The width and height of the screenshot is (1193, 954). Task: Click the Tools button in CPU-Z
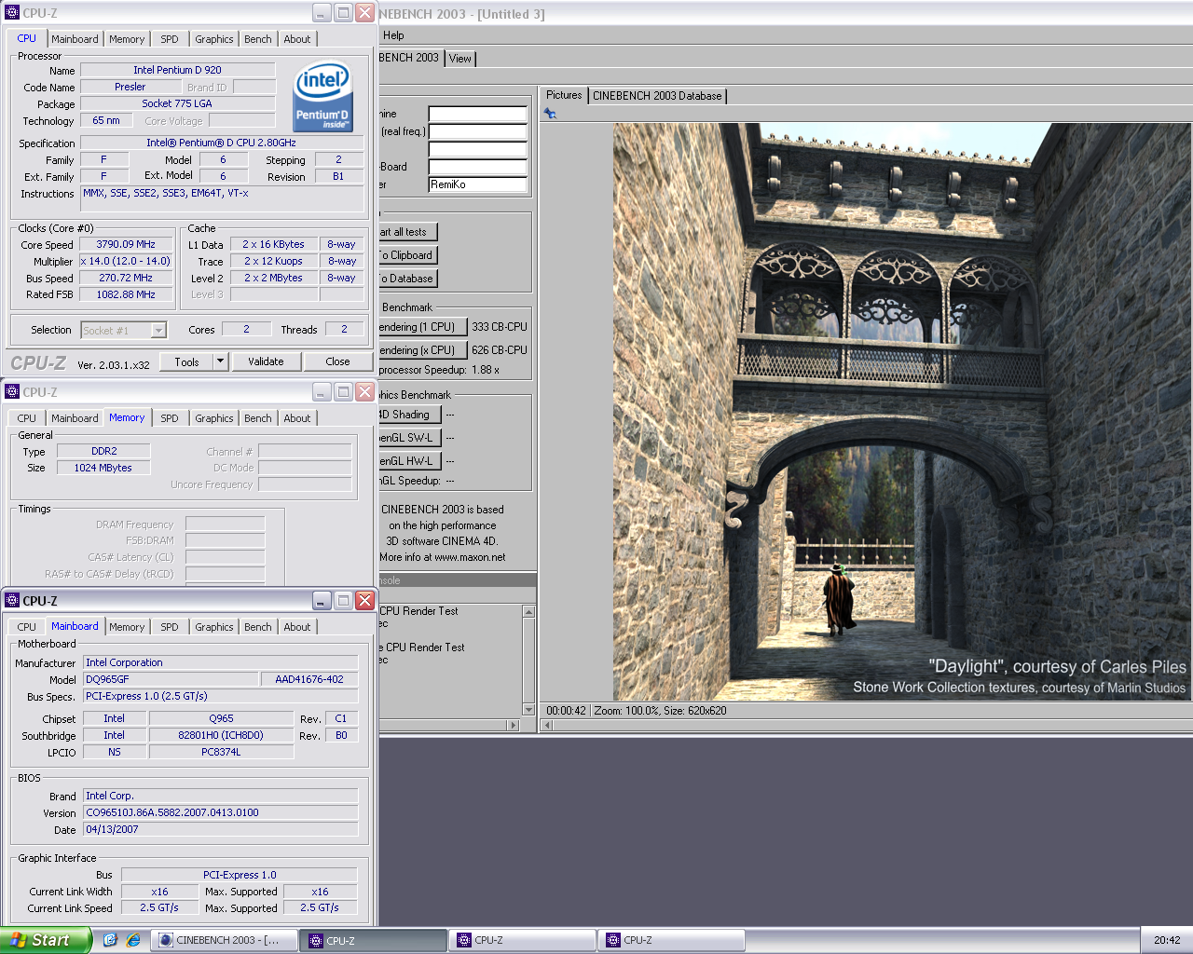186,361
